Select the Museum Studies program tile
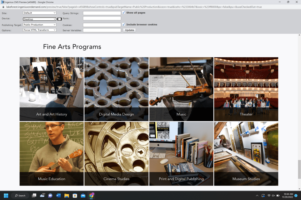 tap(246, 154)
